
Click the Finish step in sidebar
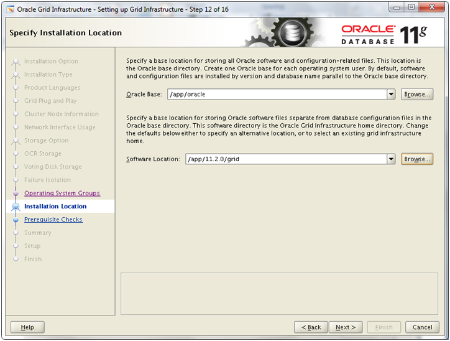point(33,259)
